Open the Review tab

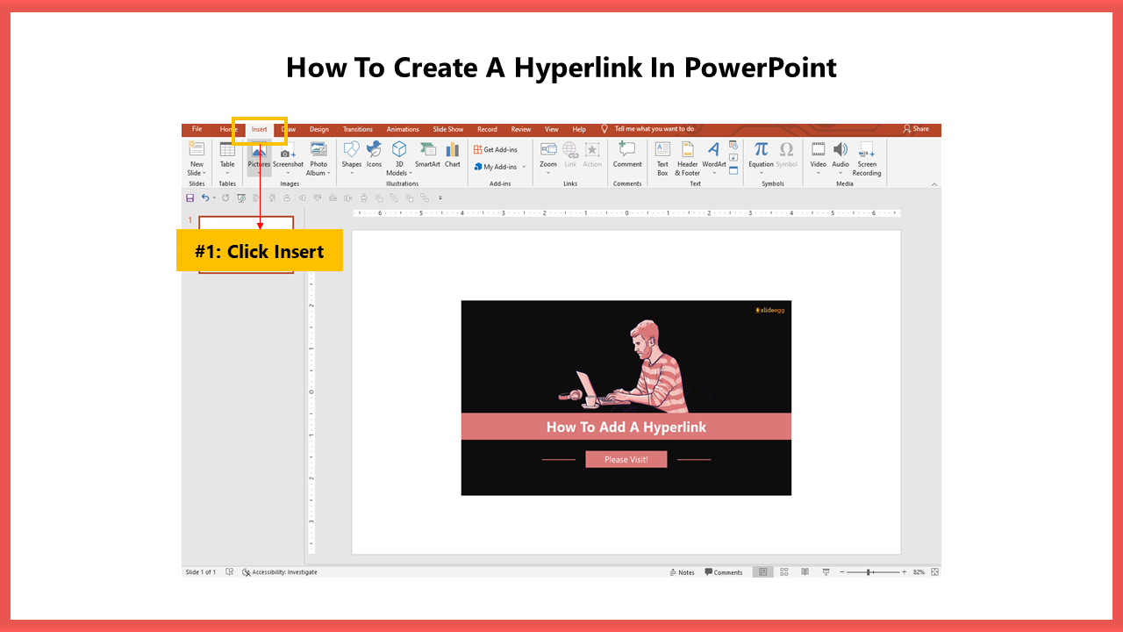(521, 129)
